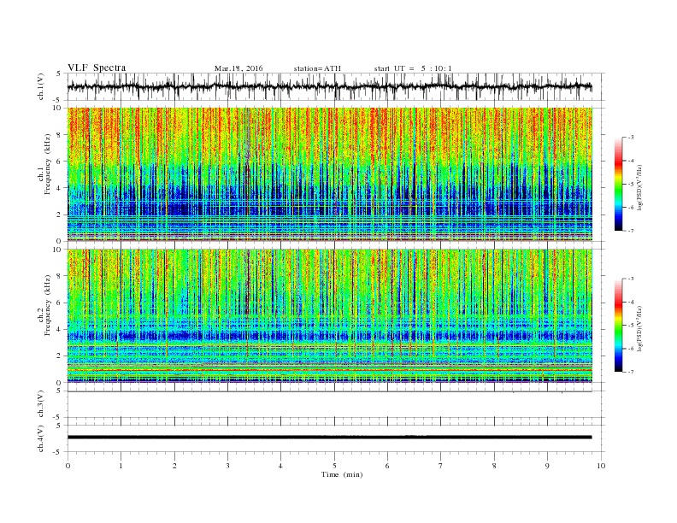This screenshot has height=523, width=677.
Task: Click the 'ch.3(V)' axis label
Action: (41, 404)
